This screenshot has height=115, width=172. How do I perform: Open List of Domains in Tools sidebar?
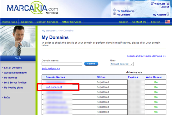tap(13, 68)
